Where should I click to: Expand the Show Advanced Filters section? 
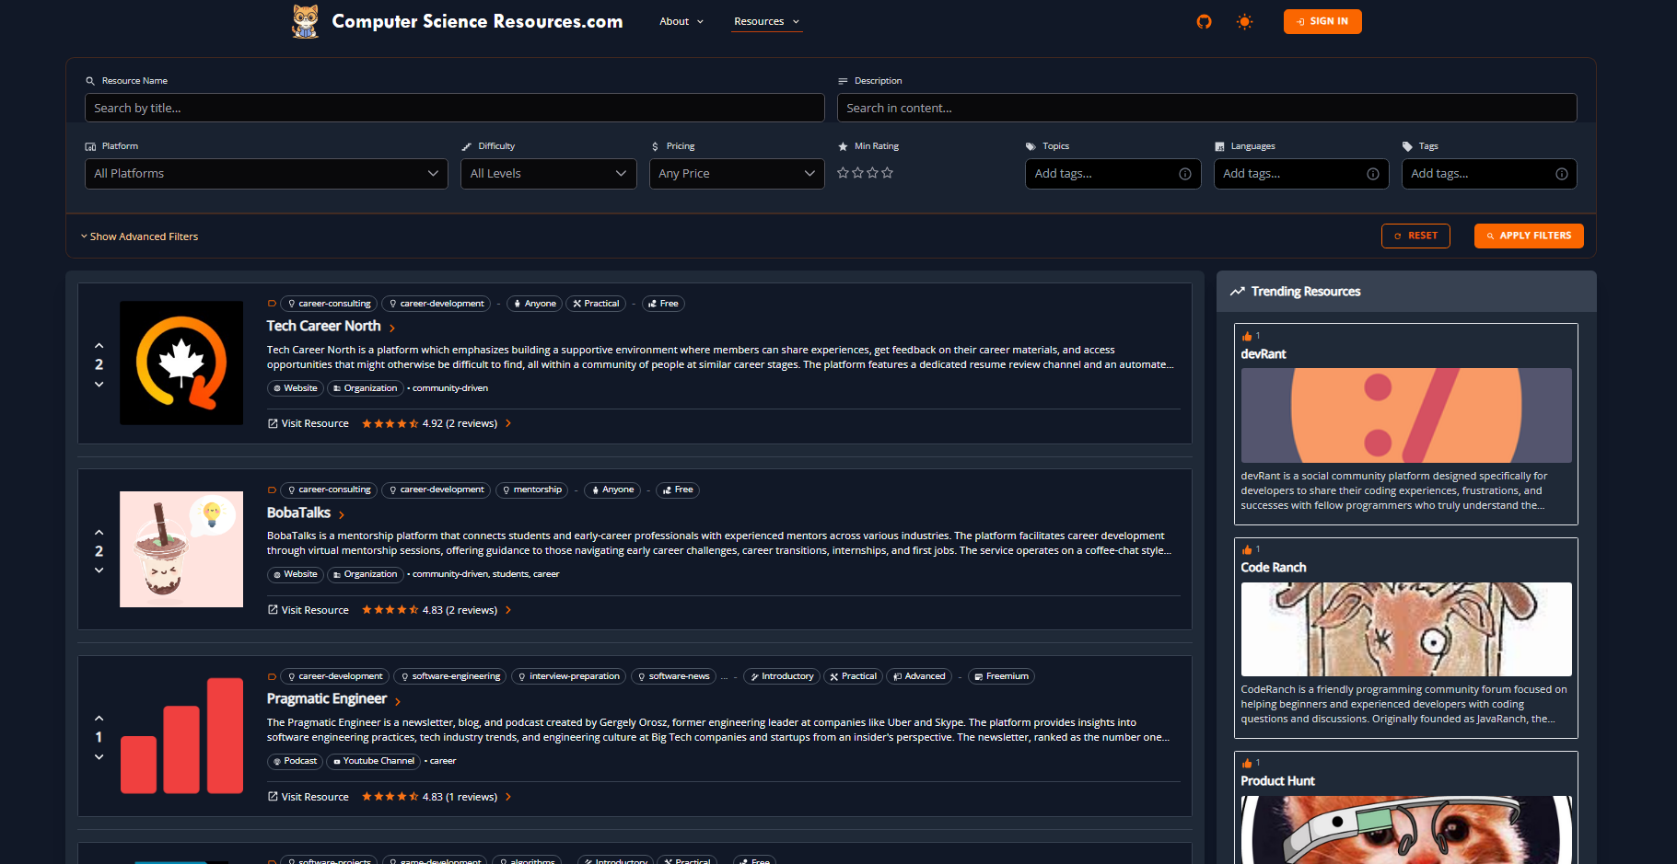pos(139,236)
